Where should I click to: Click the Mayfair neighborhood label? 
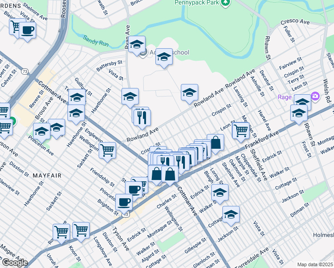click(43, 176)
